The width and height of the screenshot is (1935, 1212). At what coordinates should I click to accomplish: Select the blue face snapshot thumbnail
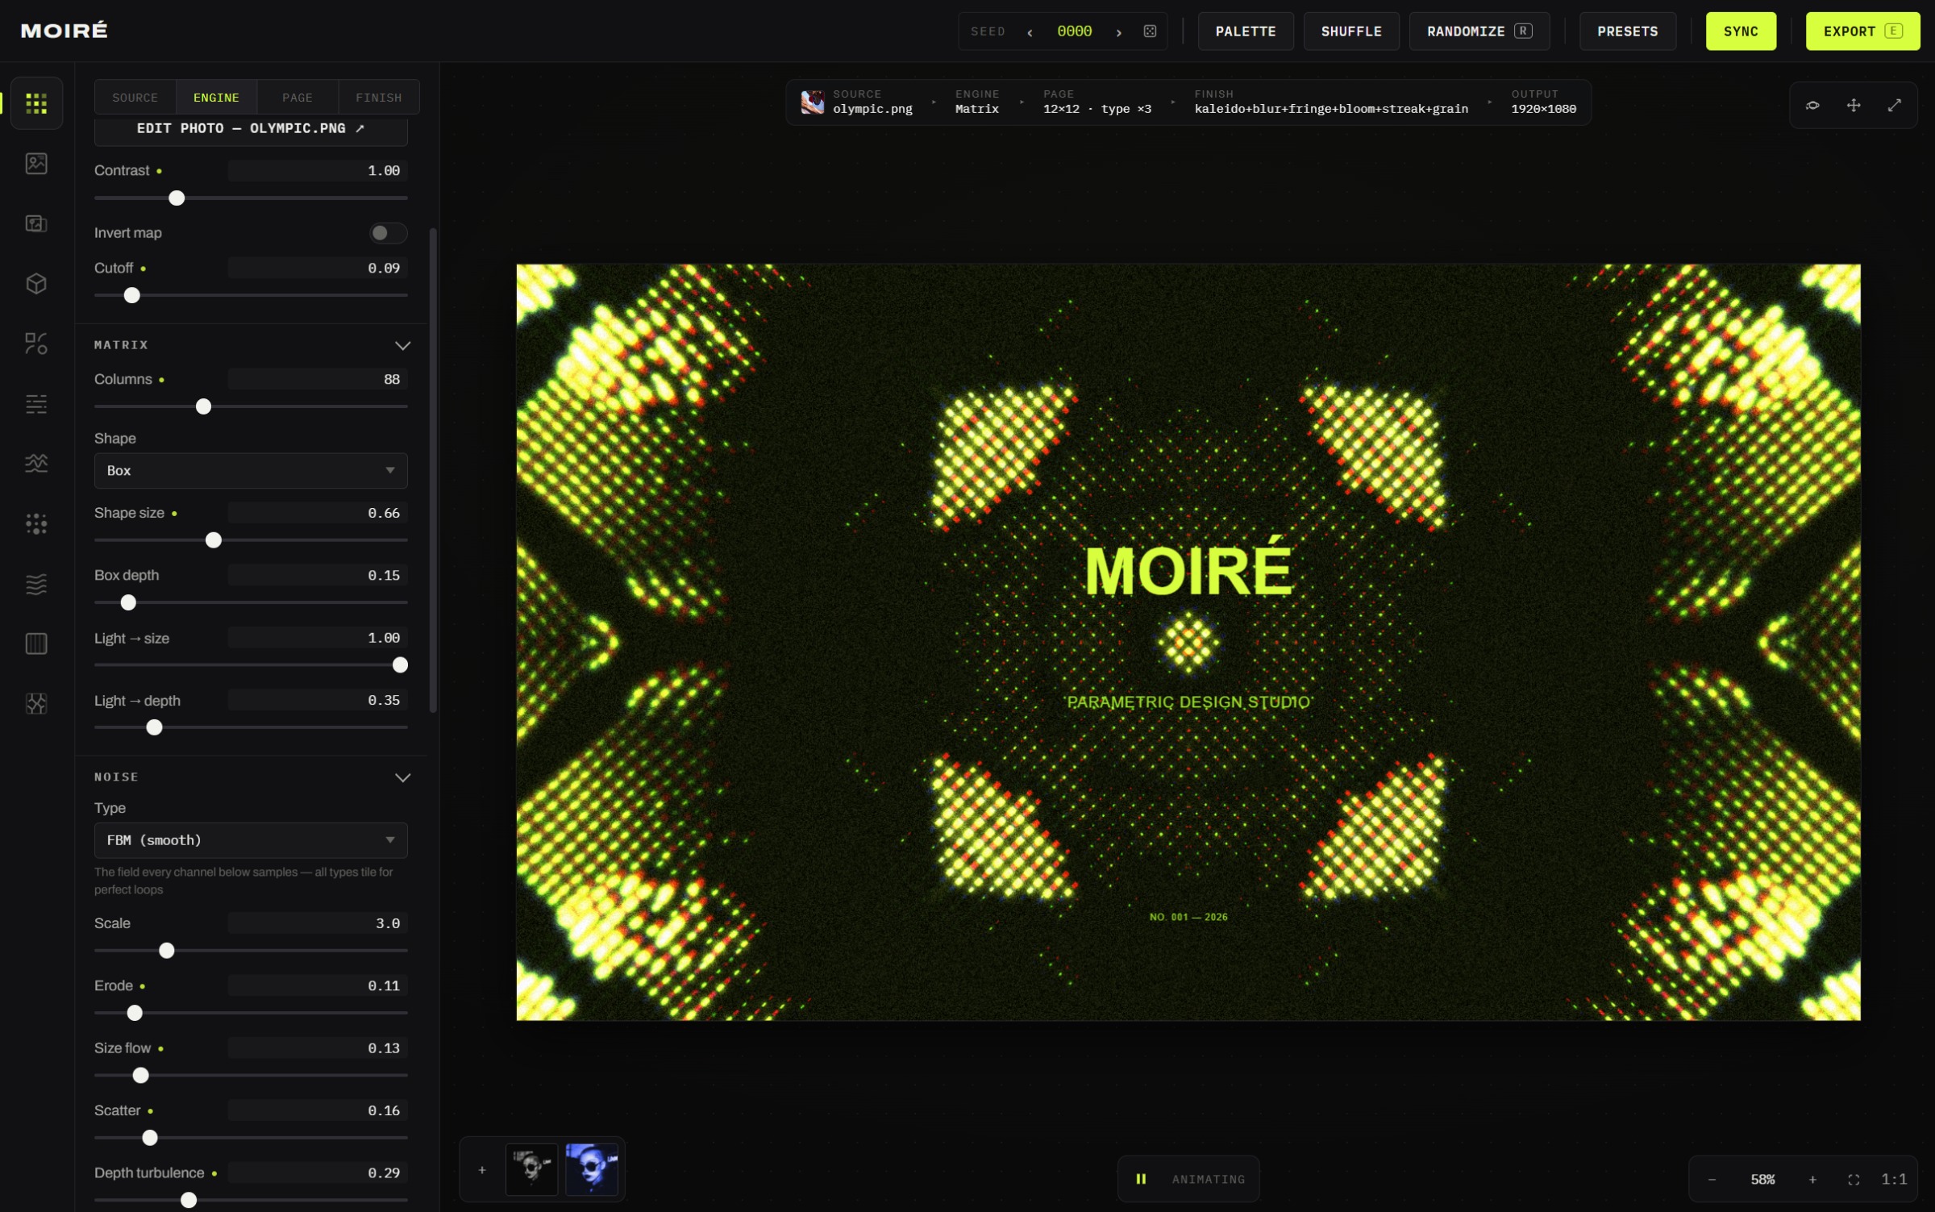point(592,1169)
